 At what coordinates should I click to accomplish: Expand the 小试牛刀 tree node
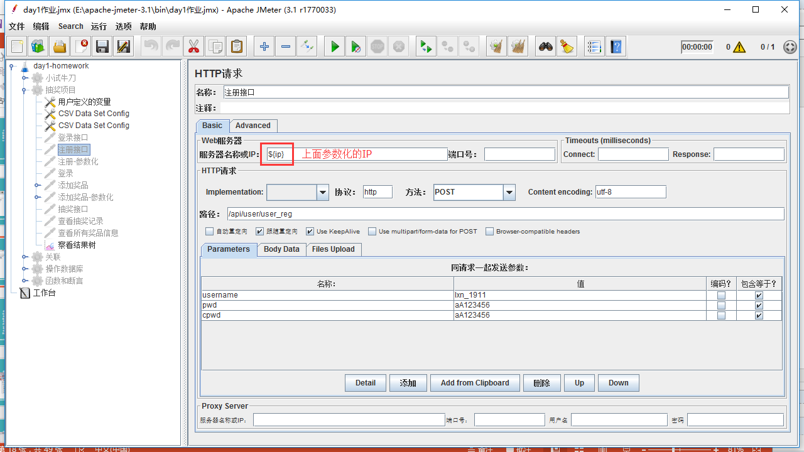pos(25,78)
